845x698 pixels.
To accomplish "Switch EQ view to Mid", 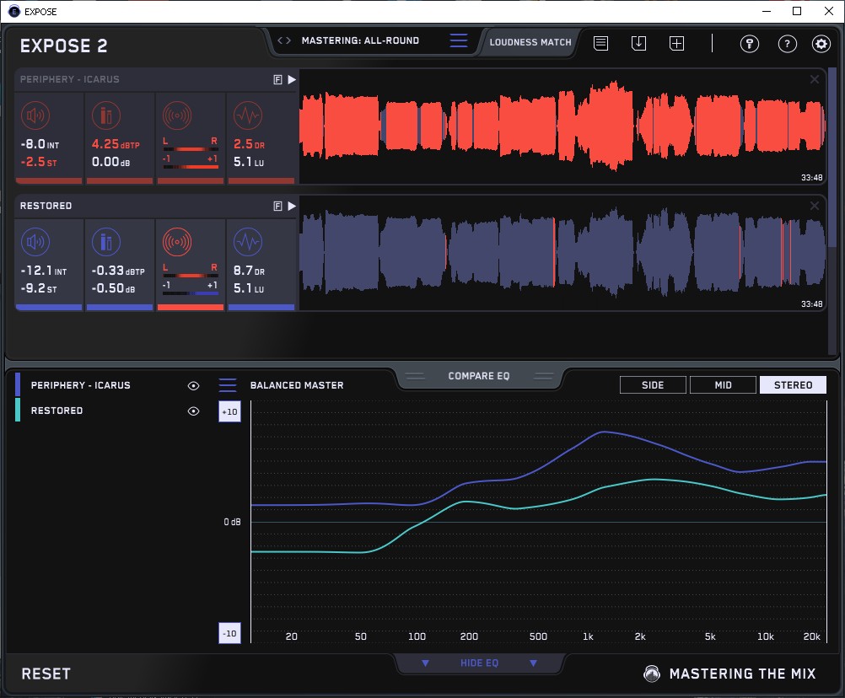I will tap(723, 385).
